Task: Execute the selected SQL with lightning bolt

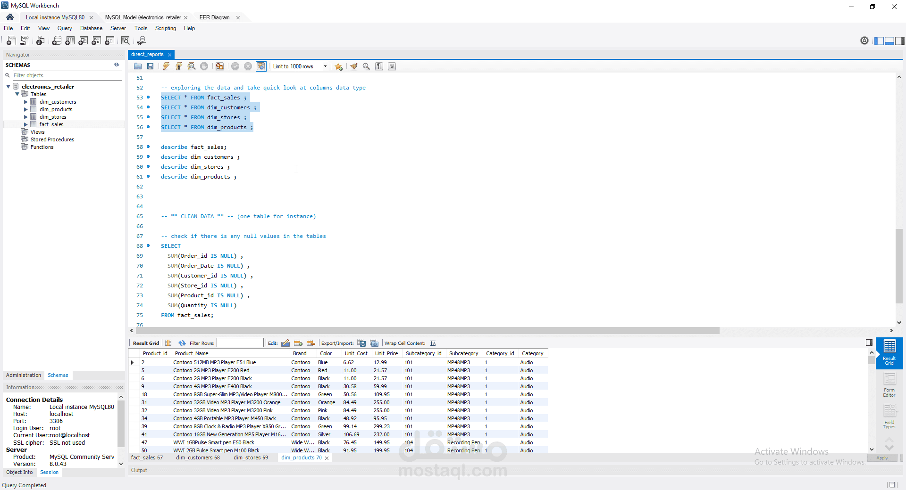Action: click(166, 66)
